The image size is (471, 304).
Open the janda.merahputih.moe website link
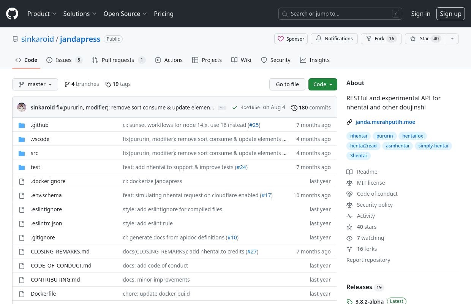pos(385,122)
